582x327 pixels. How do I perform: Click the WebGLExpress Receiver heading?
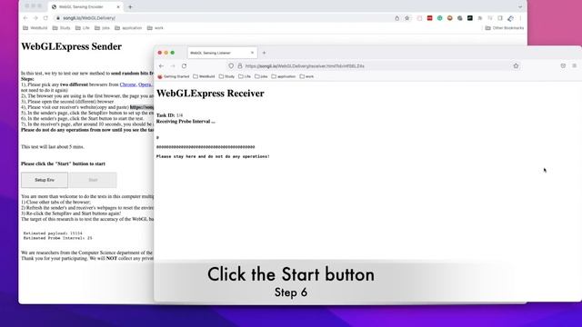pyautogui.click(x=210, y=94)
